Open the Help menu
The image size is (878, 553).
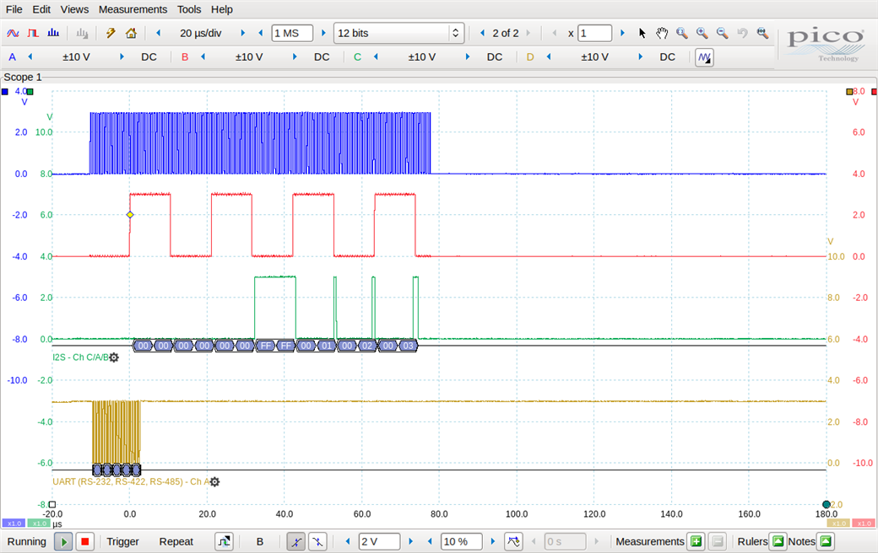(x=222, y=9)
